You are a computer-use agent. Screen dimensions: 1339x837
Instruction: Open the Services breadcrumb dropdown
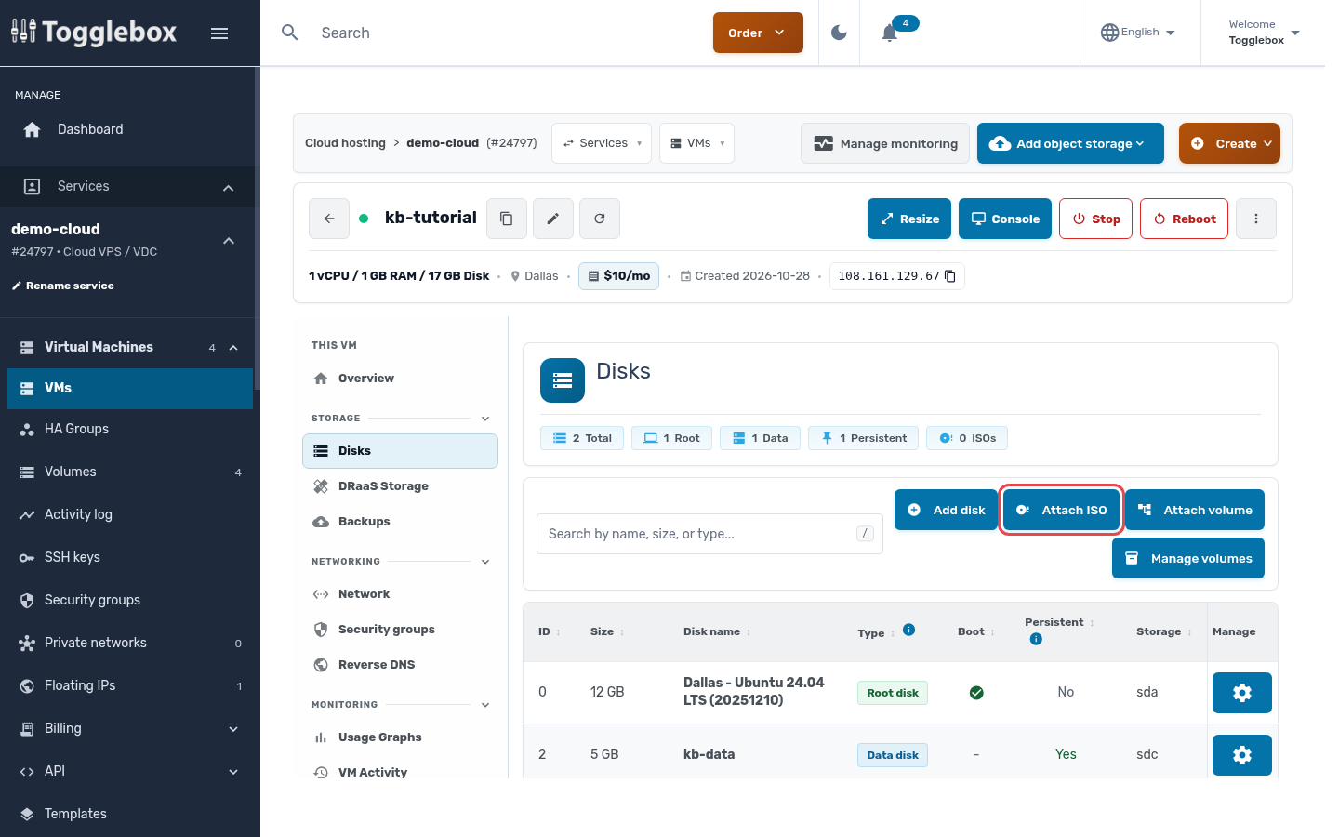[x=602, y=143]
